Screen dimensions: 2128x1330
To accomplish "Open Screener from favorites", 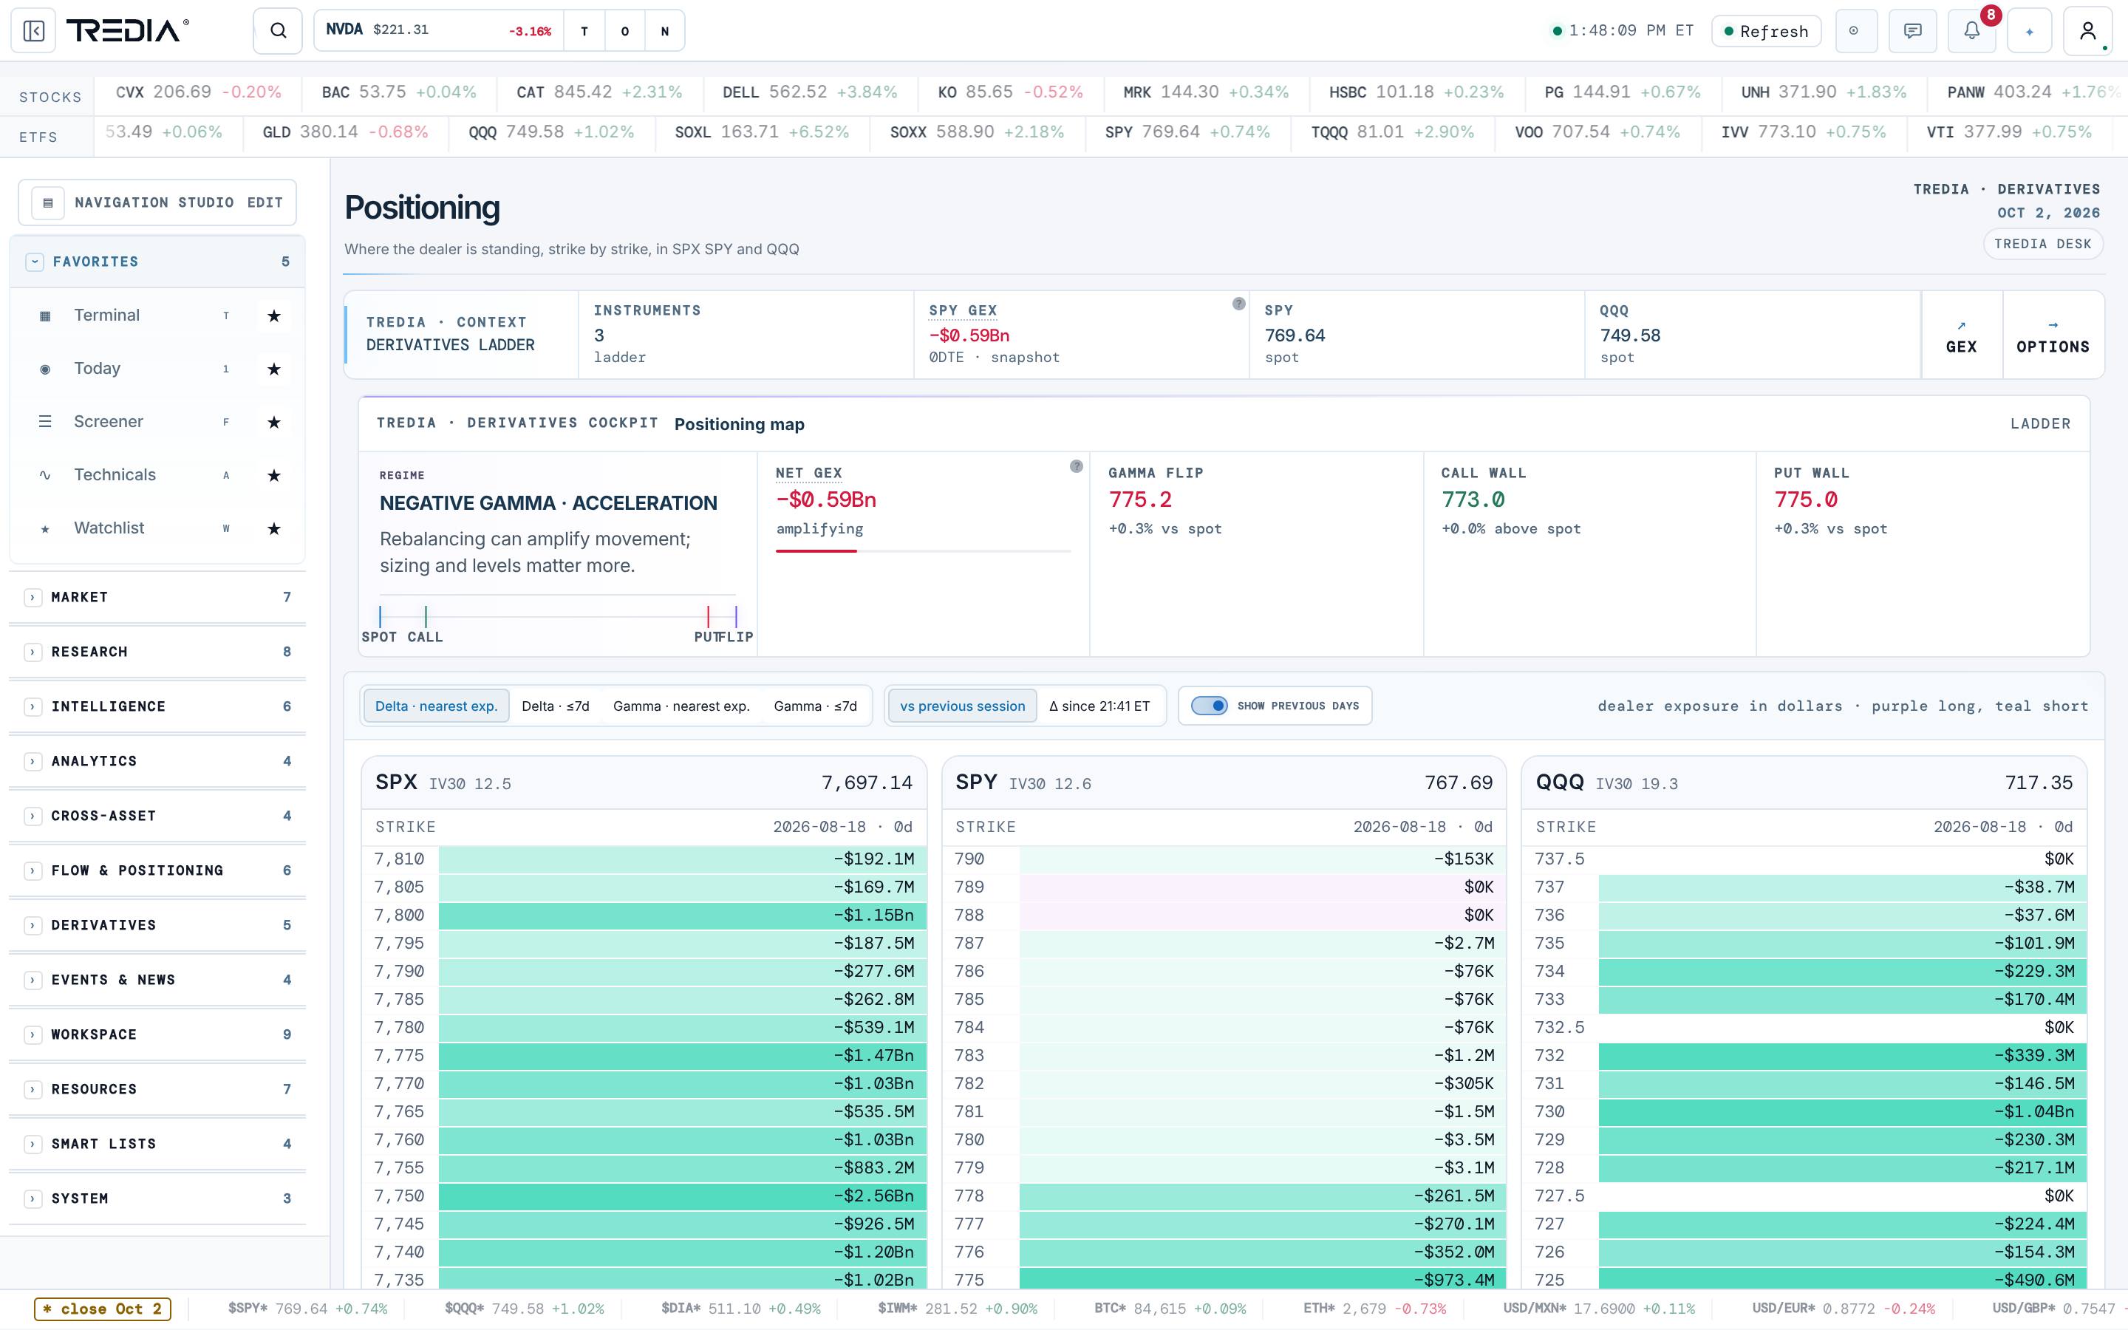I will [x=108, y=422].
